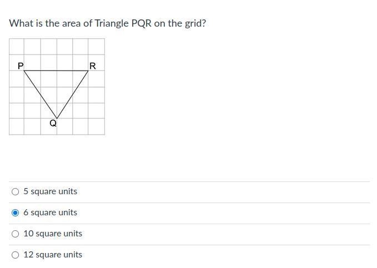Screen dimensions: 377x268
Task: Click the bottom vertex point of the triangle
Action: (x=57, y=118)
